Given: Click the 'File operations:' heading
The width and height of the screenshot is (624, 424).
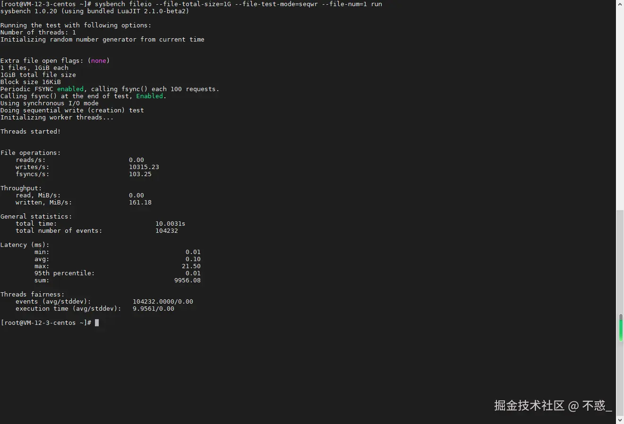Looking at the screenshot, I should [x=31, y=153].
